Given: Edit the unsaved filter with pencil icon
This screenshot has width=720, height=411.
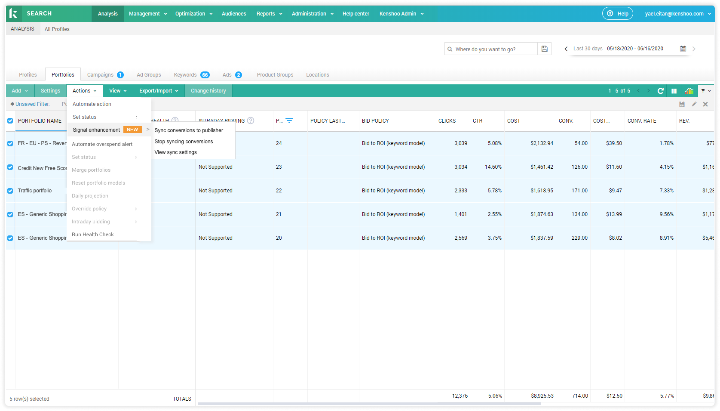Looking at the screenshot, I should pyautogui.click(x=694, y=104).
